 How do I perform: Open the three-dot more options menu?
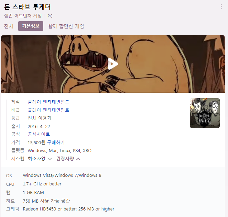[221, 7]
